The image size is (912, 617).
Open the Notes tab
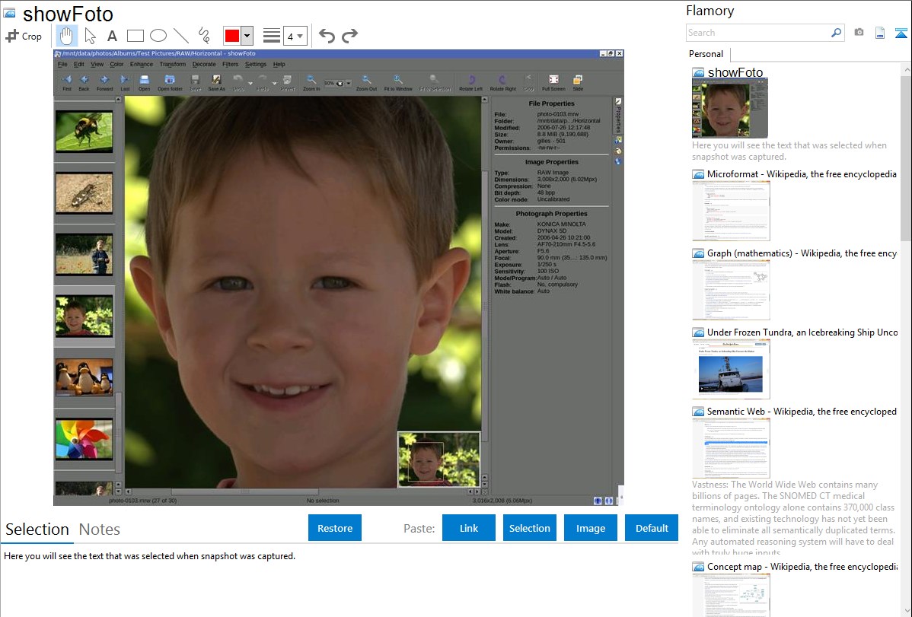100,530
